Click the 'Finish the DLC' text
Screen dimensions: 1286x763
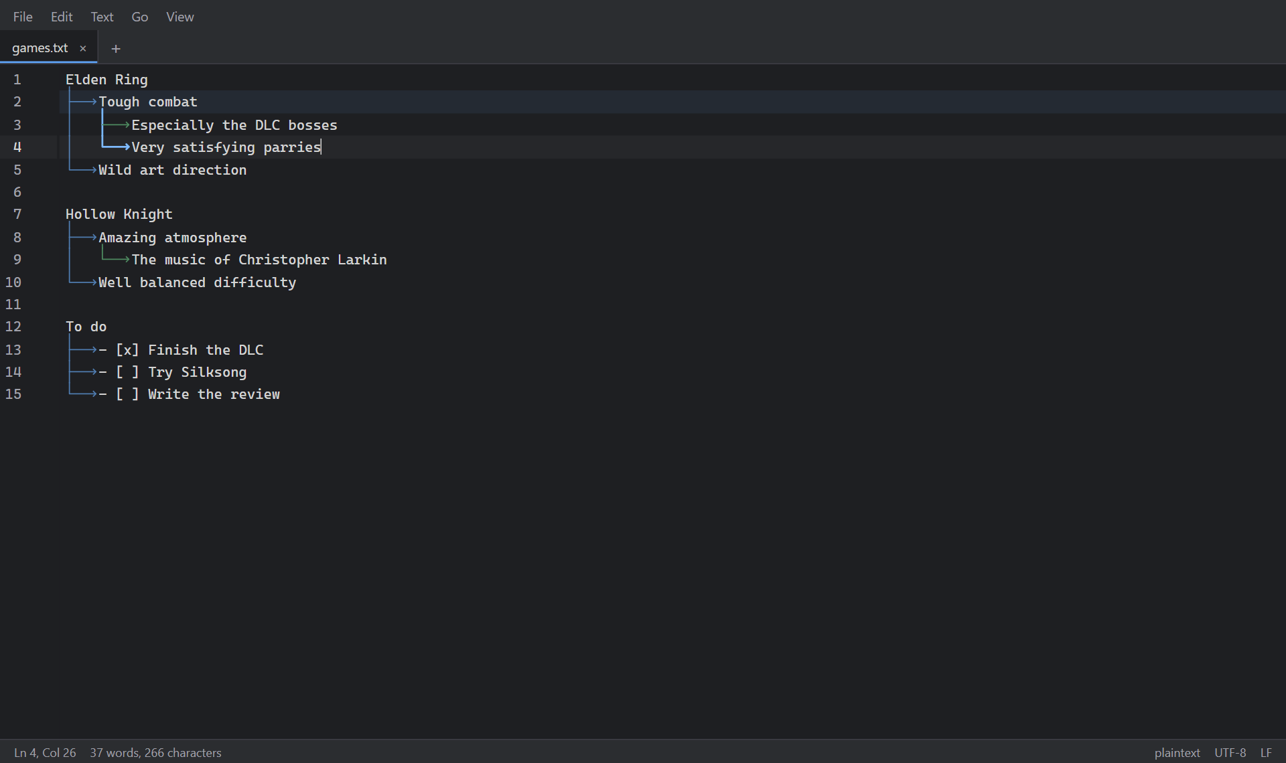(206, 350)
